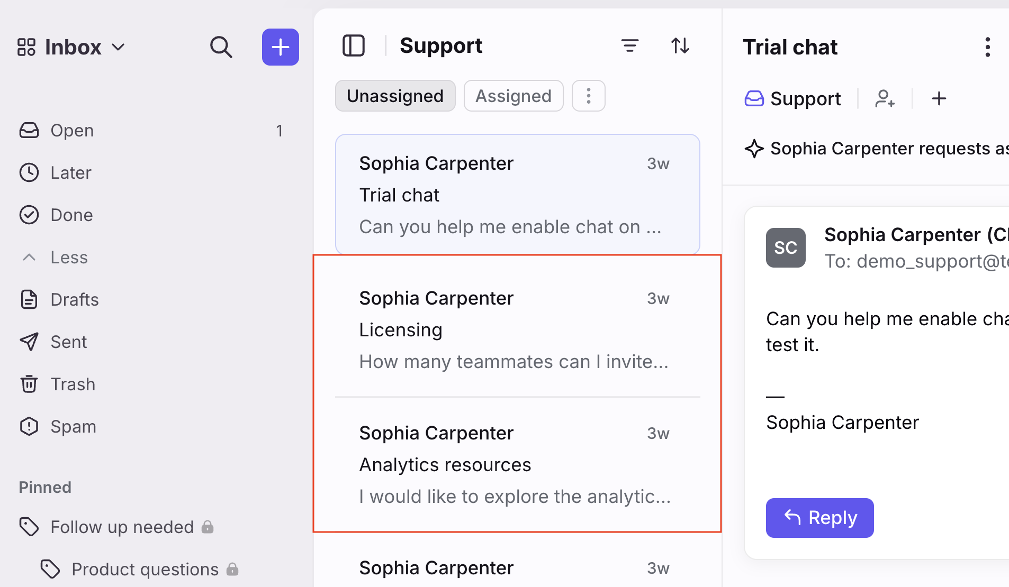Open the filter icon beside Support
Image resolution: width=1009 pixels, height=587 pixels.
629,46
